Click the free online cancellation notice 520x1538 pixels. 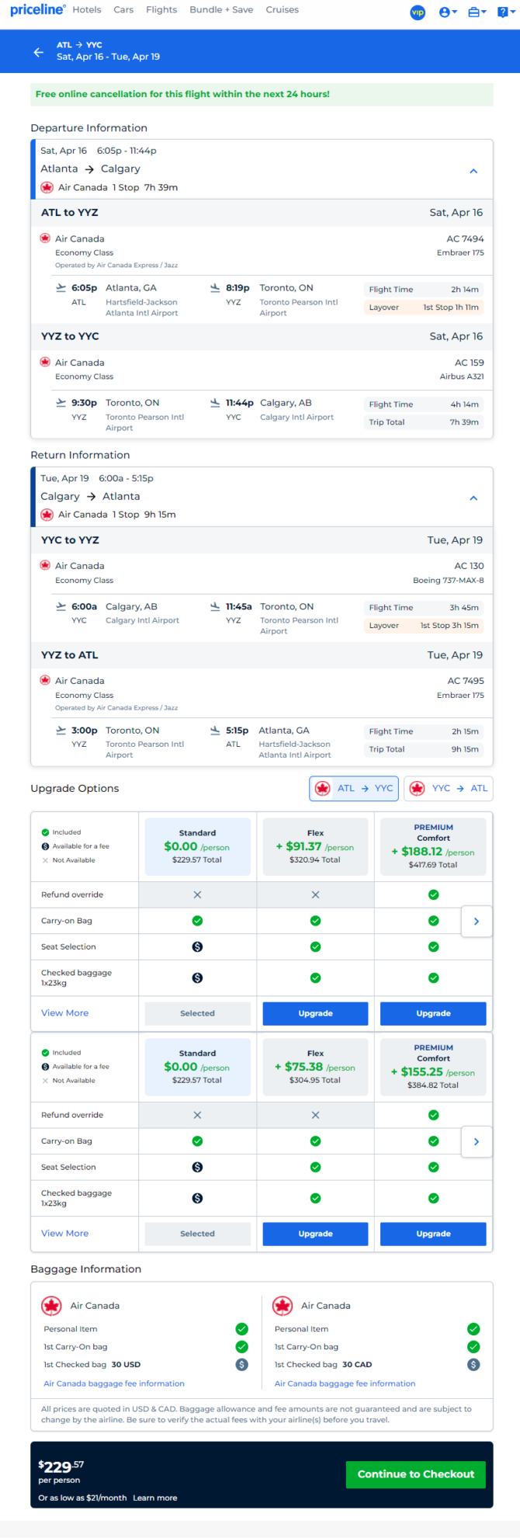tap(262, 94)
